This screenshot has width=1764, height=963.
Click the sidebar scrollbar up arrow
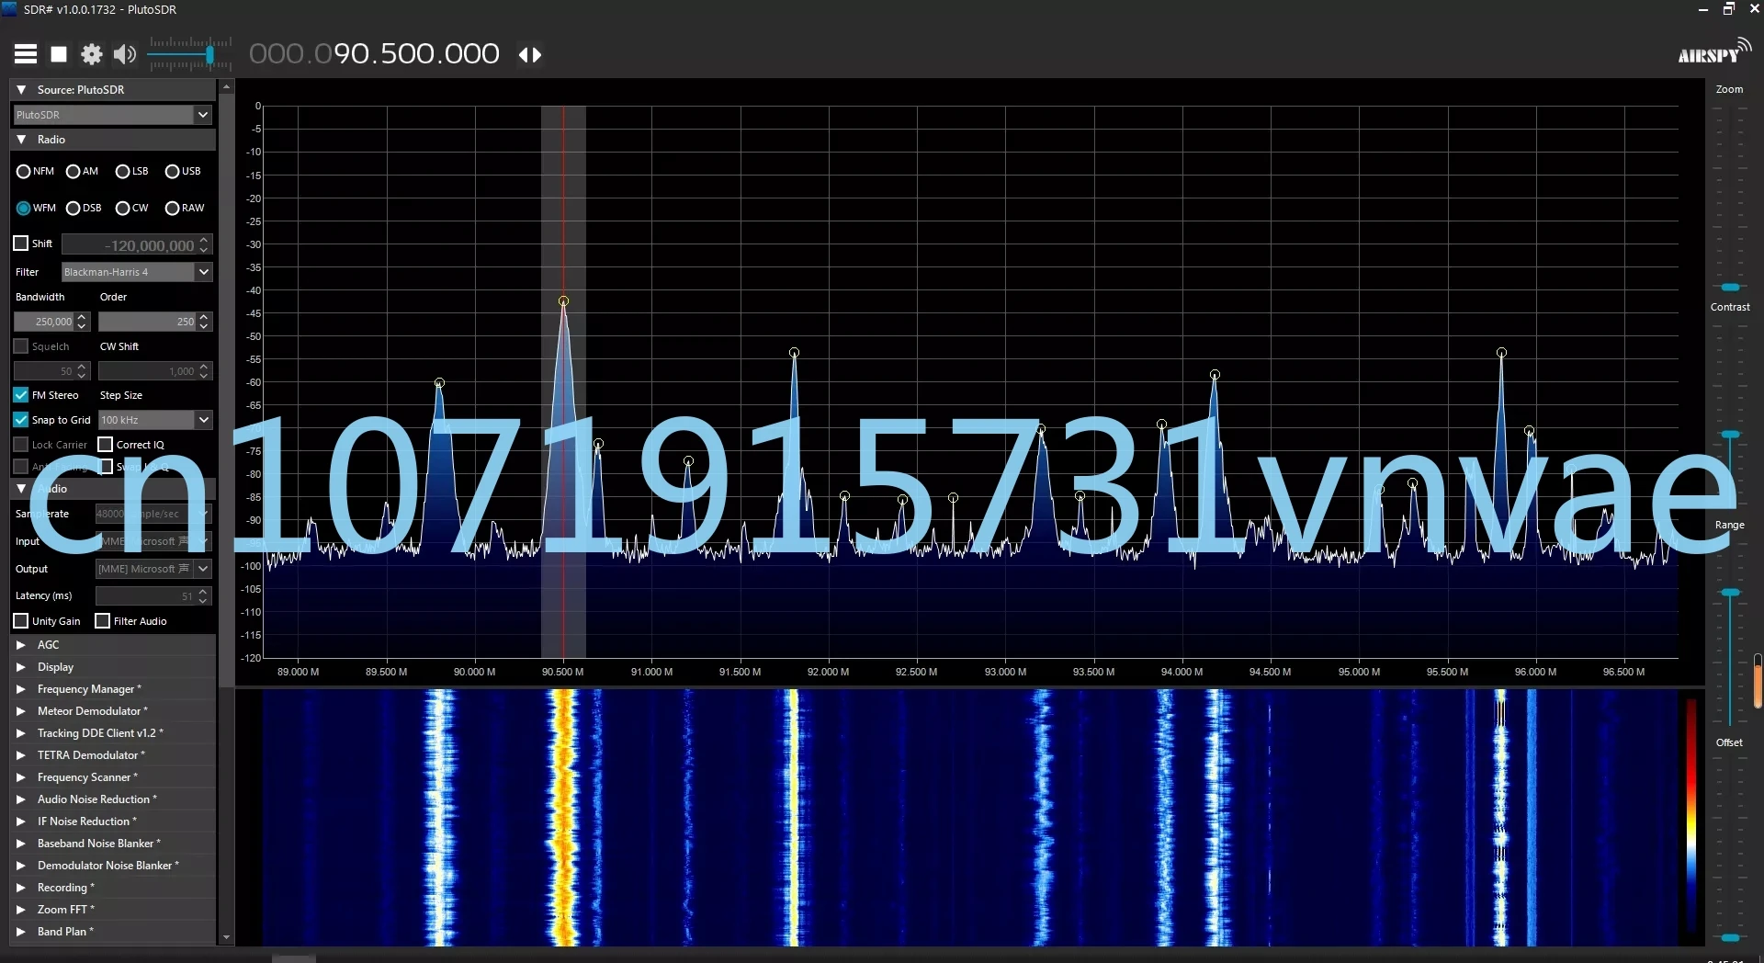point(226,87)
